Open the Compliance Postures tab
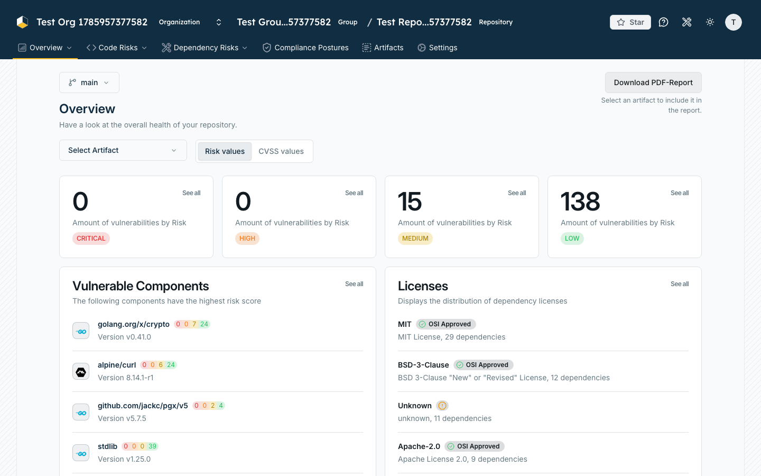The height and width of the screenshot is (476, 761). click(305, 48)
